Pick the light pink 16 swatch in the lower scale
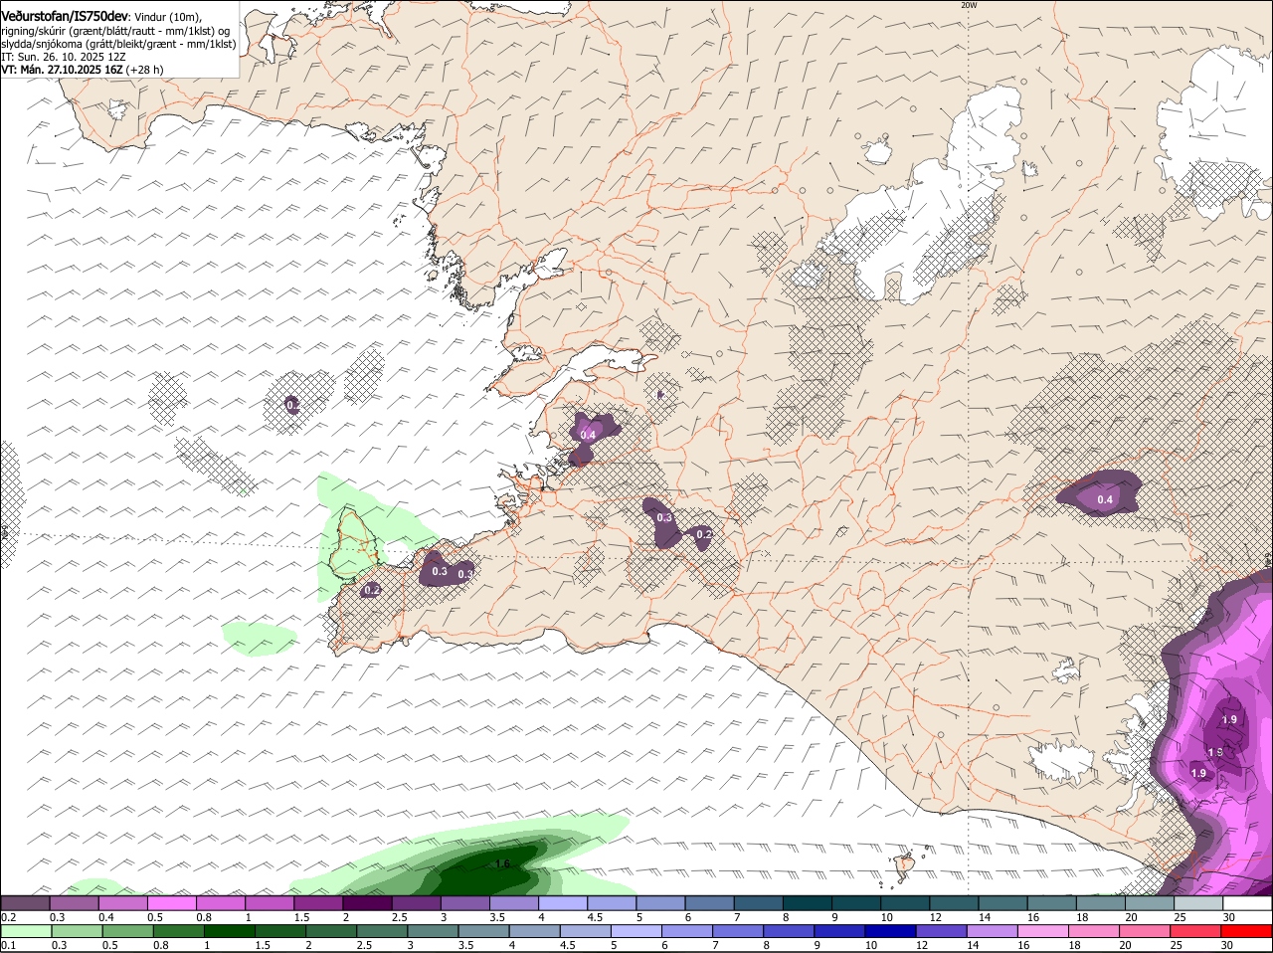 pyautogui.click(x=1043, y=931)
